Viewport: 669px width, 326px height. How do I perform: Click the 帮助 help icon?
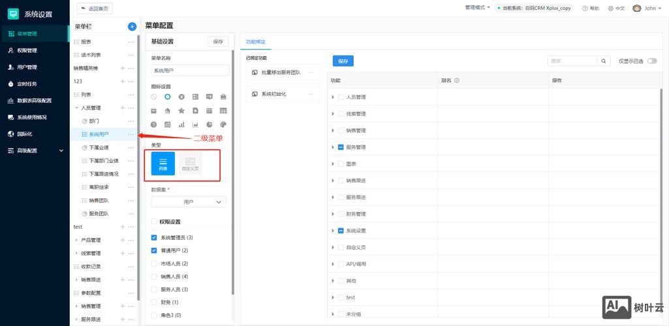tap(585, 8)
